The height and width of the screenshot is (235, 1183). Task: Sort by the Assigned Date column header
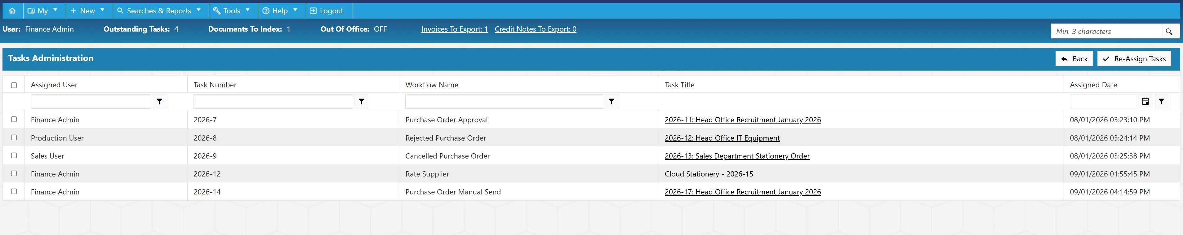1093,85
